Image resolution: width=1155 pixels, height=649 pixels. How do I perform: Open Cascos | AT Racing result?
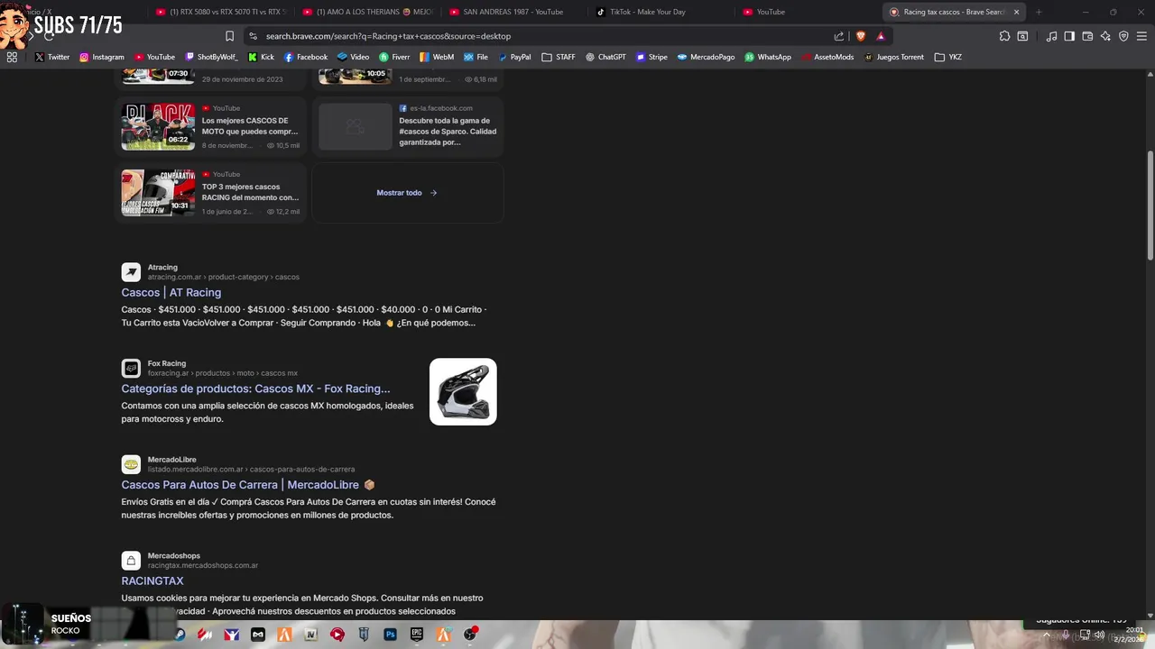171,292
